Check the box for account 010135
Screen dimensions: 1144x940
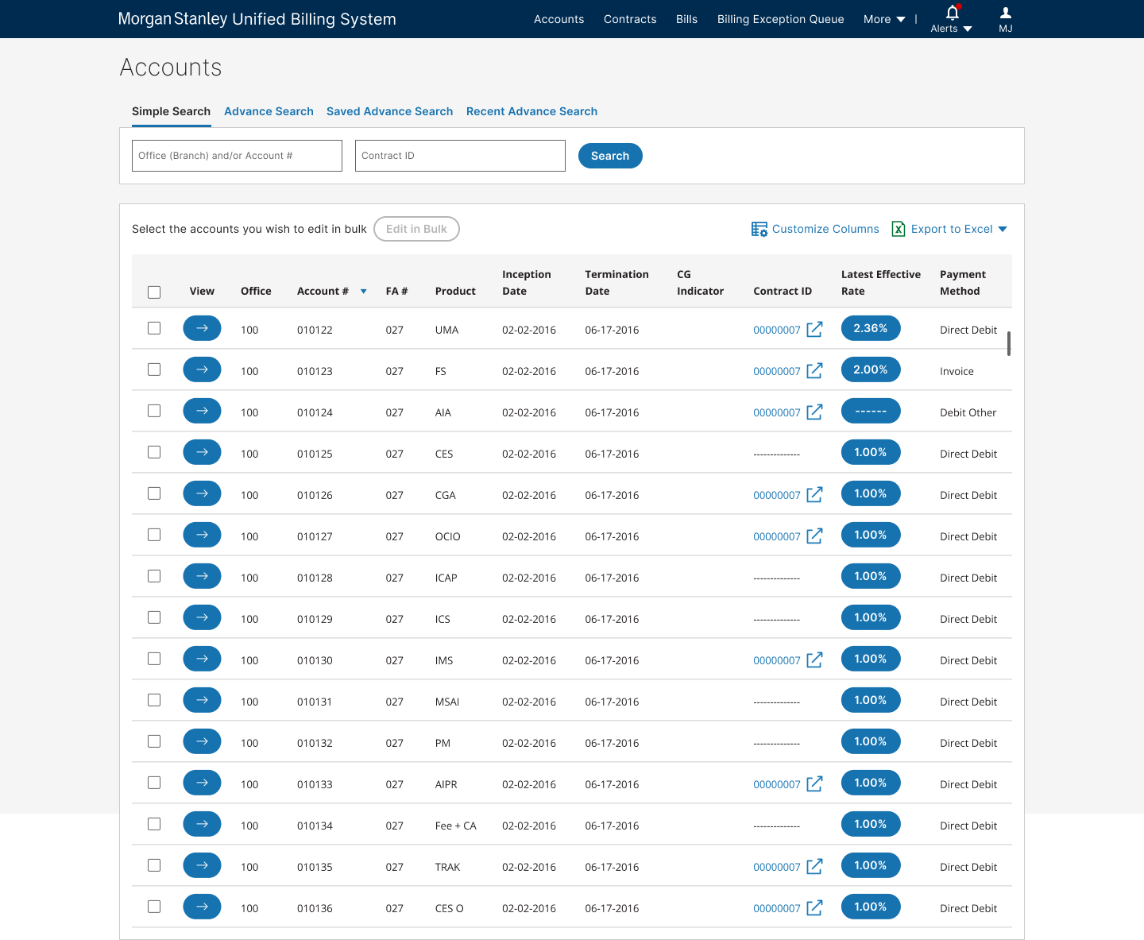coord(154,865)
